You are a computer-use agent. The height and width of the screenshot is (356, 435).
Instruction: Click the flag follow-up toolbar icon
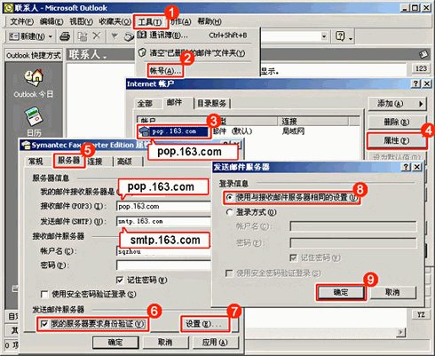pyautogui.click(x=115, y=36)
